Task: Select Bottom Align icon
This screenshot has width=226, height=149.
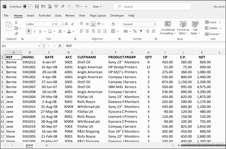Action: 93,24
